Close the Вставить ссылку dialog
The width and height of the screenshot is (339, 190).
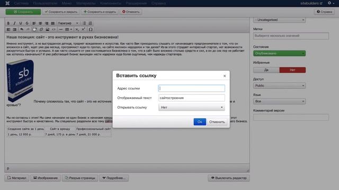[225, 76]
